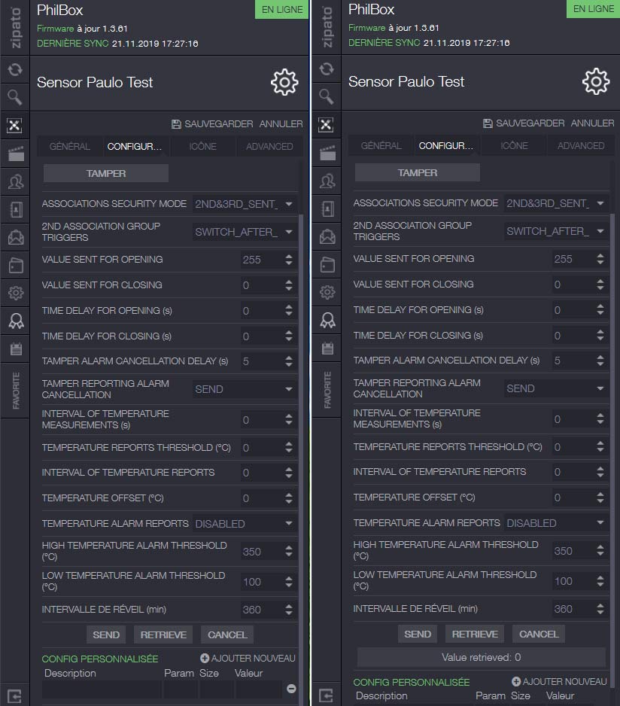Click the sync arrows icon in left sidebar
The height and width of the screenshot is (706, 620).
[x=14, y=70]
